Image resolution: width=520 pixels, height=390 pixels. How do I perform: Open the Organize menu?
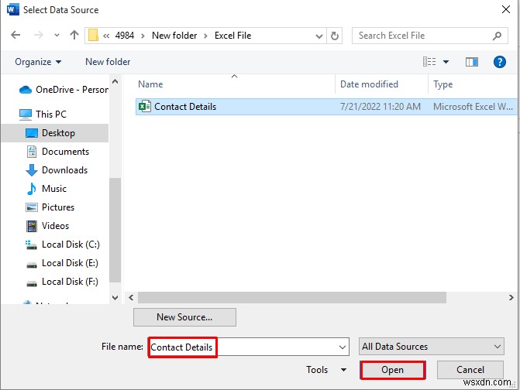coord(38,62)
